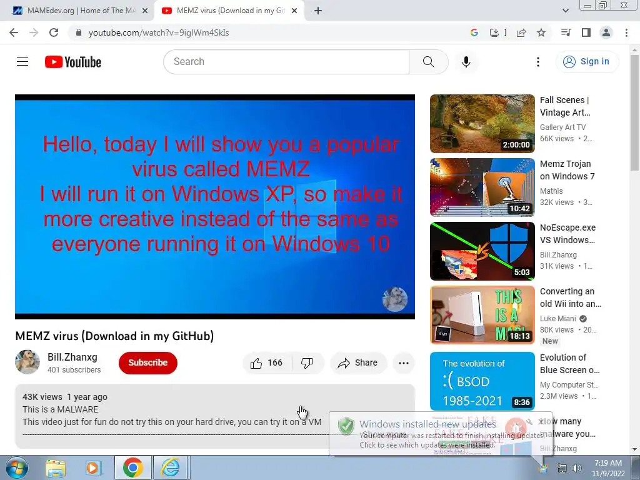Screen dimensions: 640x480
Task: Open more actions ellipsis under the video
Action: coord(404,363)
